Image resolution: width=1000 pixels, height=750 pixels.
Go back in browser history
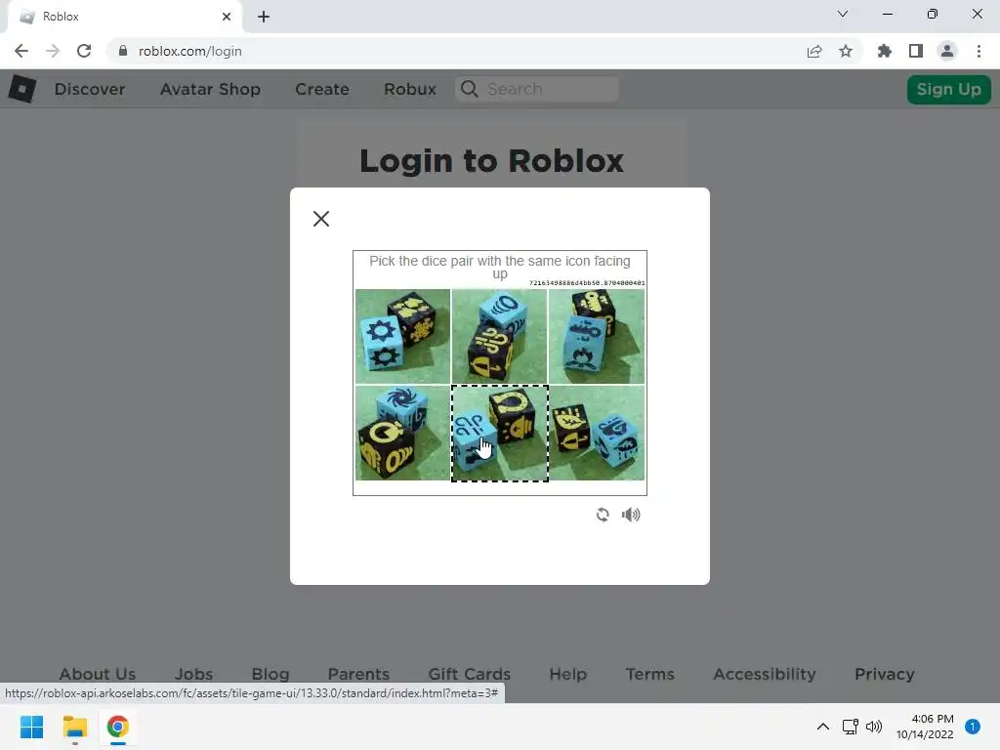point(21,51)
